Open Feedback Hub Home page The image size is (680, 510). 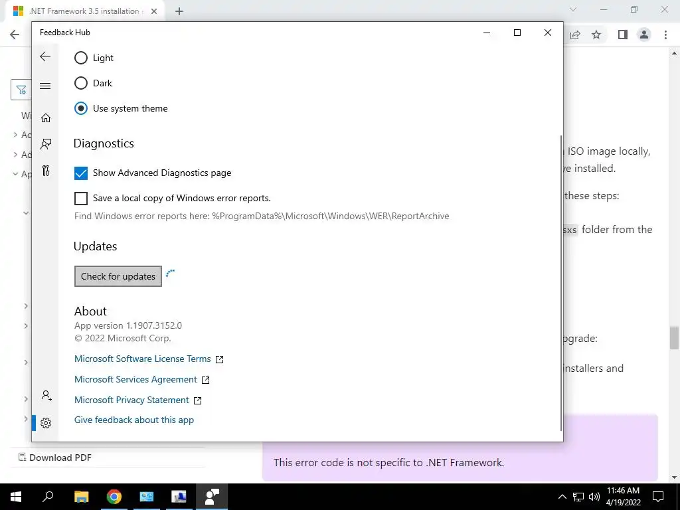click(46, 118)
